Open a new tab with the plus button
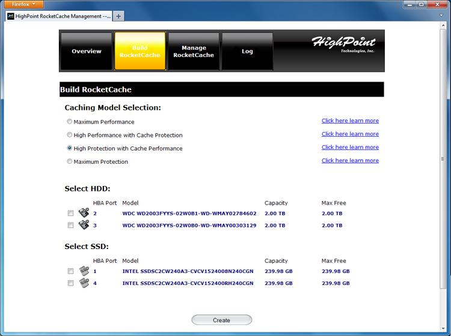Viewport: 451px width, 336px height. 118,16
